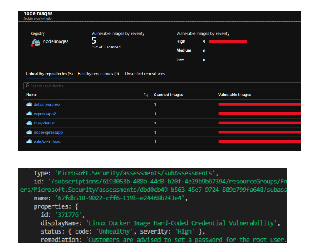Switch to Unhealthy repositories (5) tab
The height and width of the screenshot is (246, 309).
pyautogui.click(x=49, y=74)
